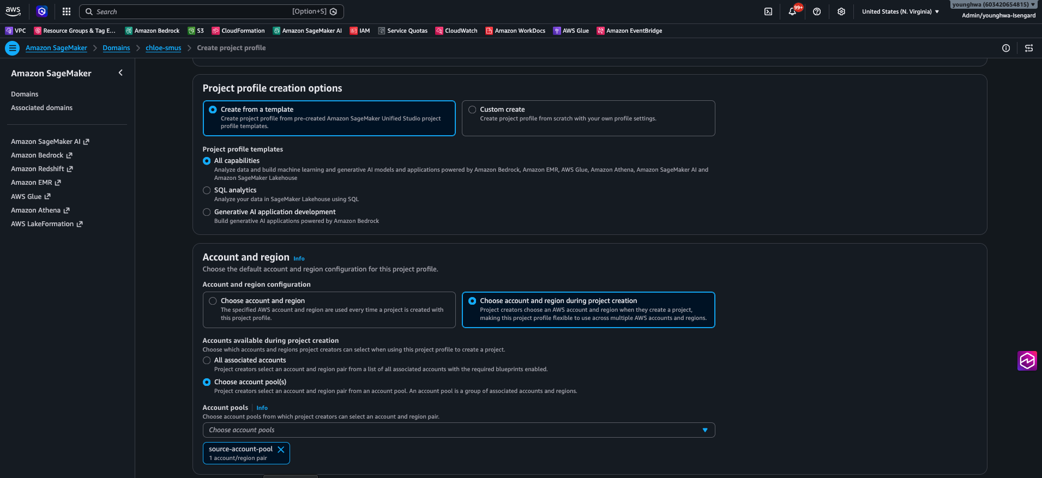Open Amazon SageMaker AI favorites bookmark
Screen dimensions: 1042x478
coord(308,31)
